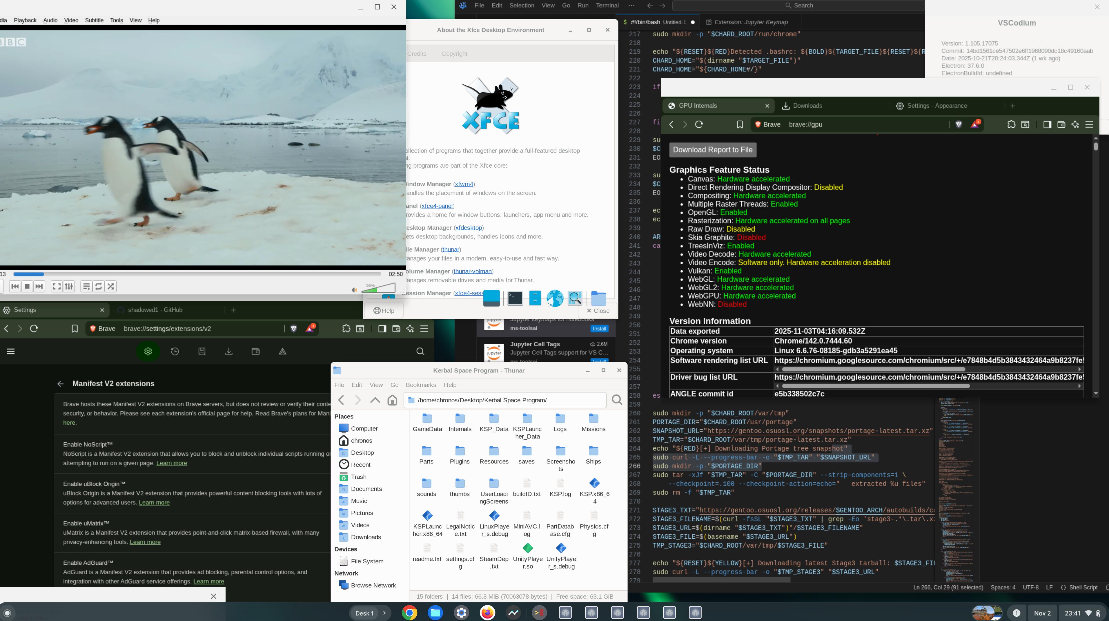Open Brave Leo AI icon in GPU window
The image size is (1109, 621).
click(1075, 124)
